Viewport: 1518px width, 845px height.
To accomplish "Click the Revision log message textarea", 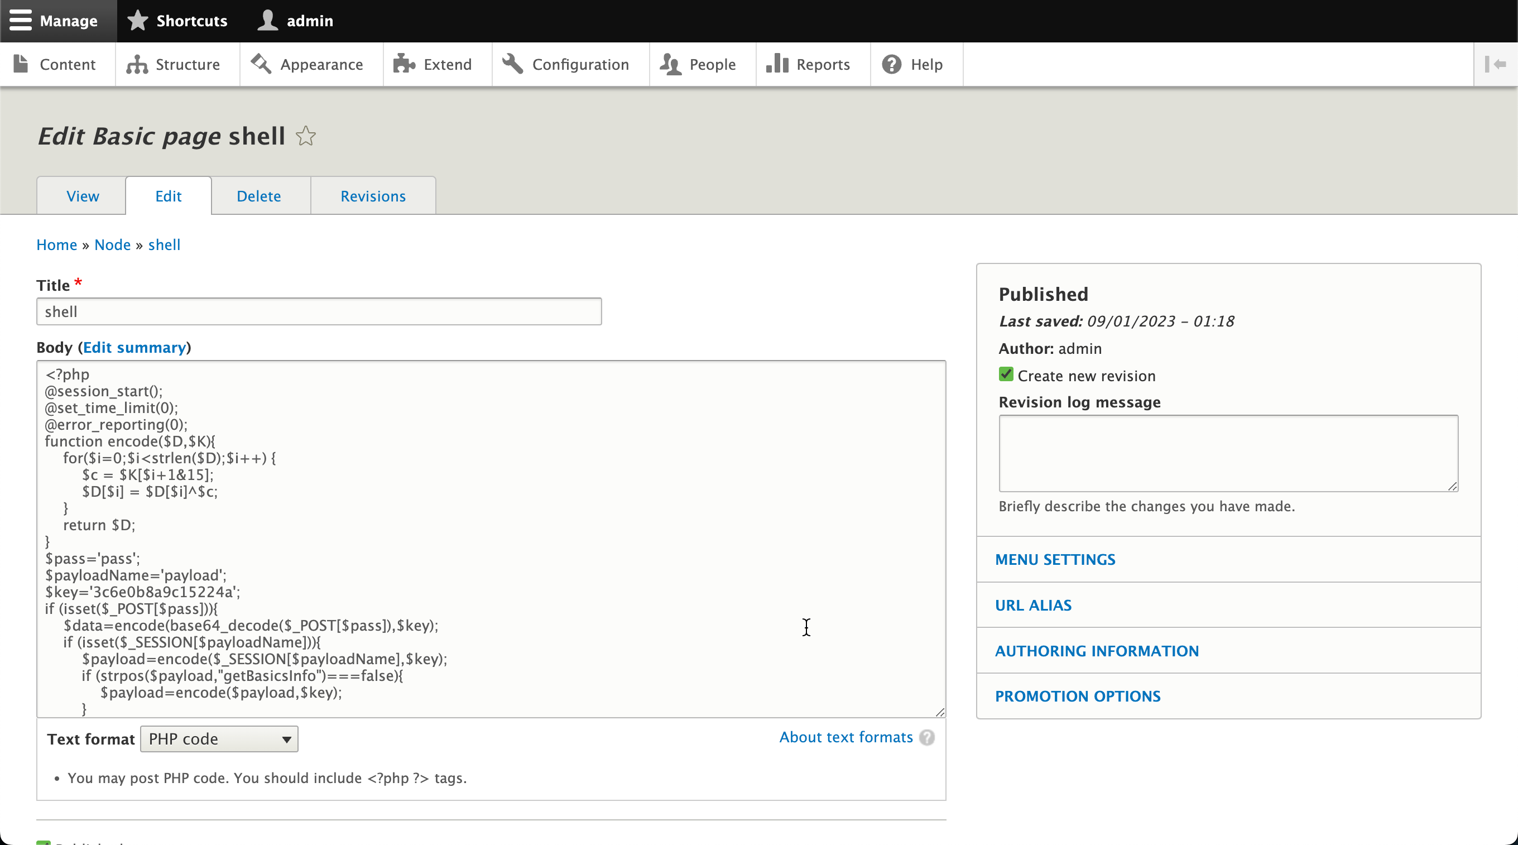I will (x=1228, y=453).
